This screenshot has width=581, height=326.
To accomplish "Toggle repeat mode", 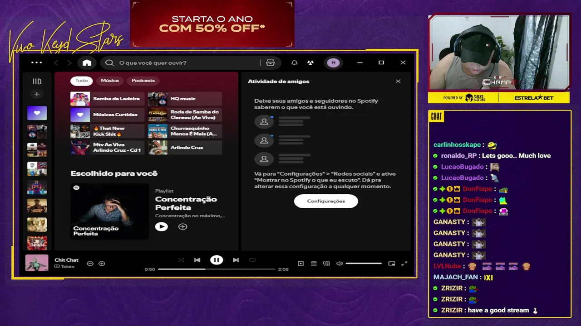I will 252,260.
